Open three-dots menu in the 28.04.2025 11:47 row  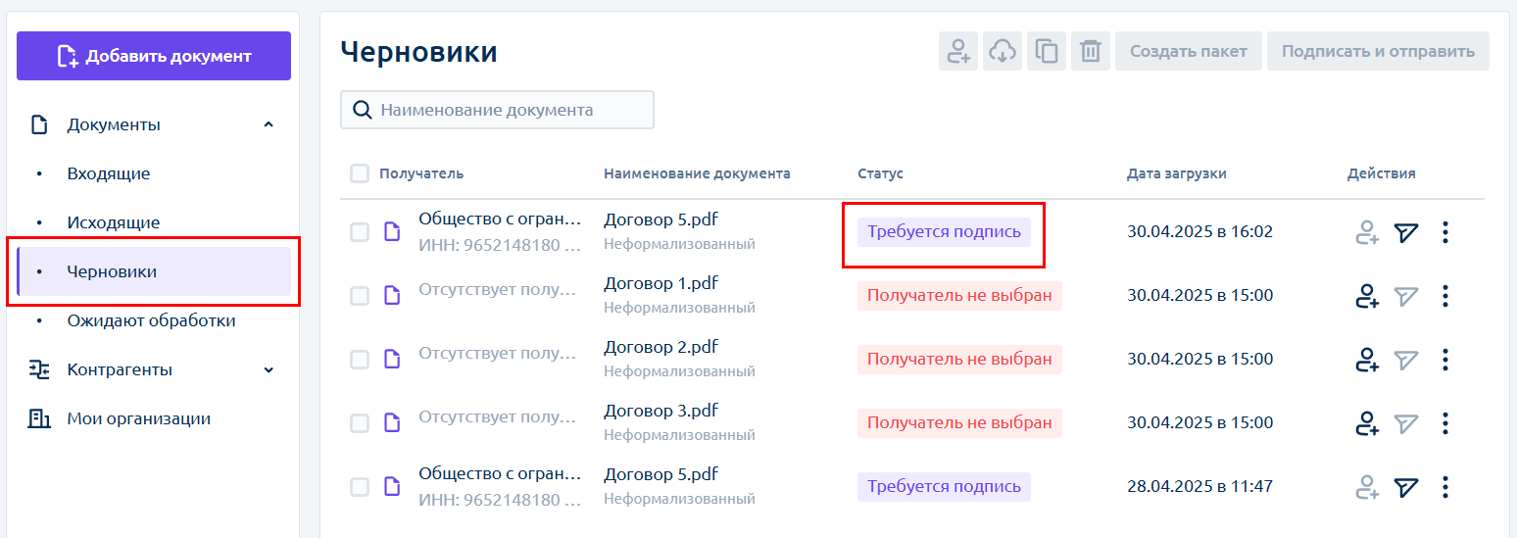tap(1445, 487)
